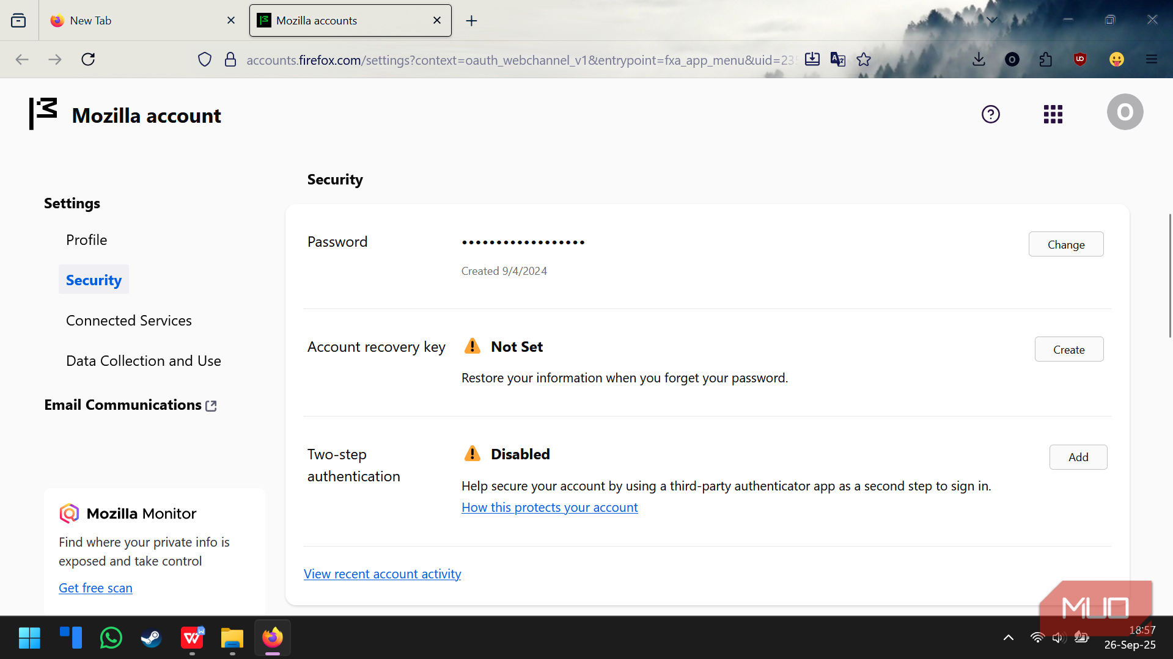Click the address bar URL field
Viewport: 1173px width, 659px height.
(520, 60)
